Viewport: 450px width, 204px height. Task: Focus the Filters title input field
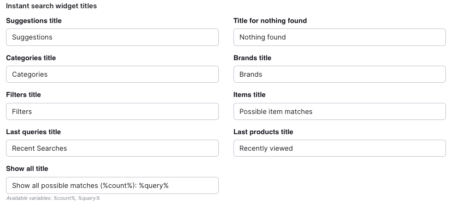pyautogui.click(x=112, y=111)
